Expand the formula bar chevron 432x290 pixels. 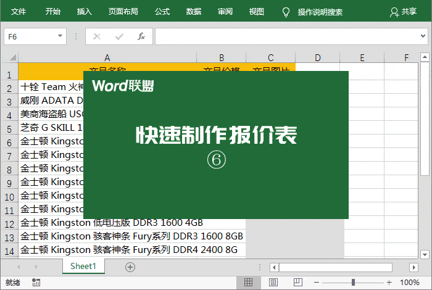[x=423, y=36]
